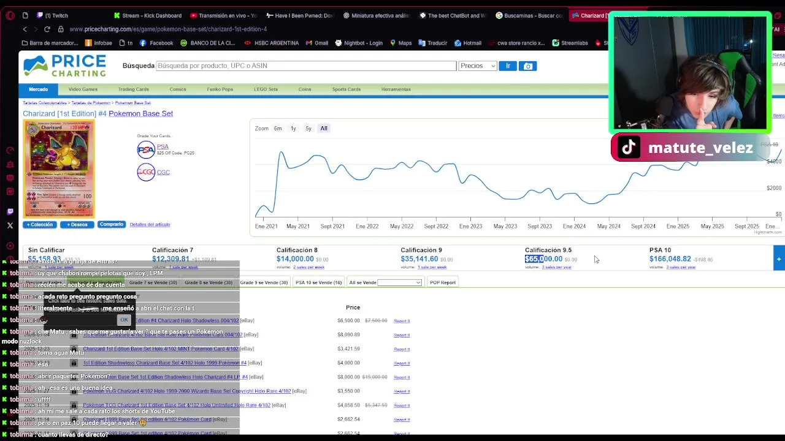Open the Traducir bookmark

click(432, 43)
